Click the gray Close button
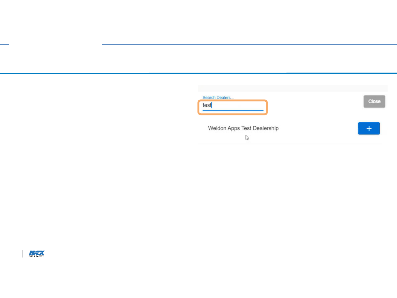397x298 pixels. [374, 101]
